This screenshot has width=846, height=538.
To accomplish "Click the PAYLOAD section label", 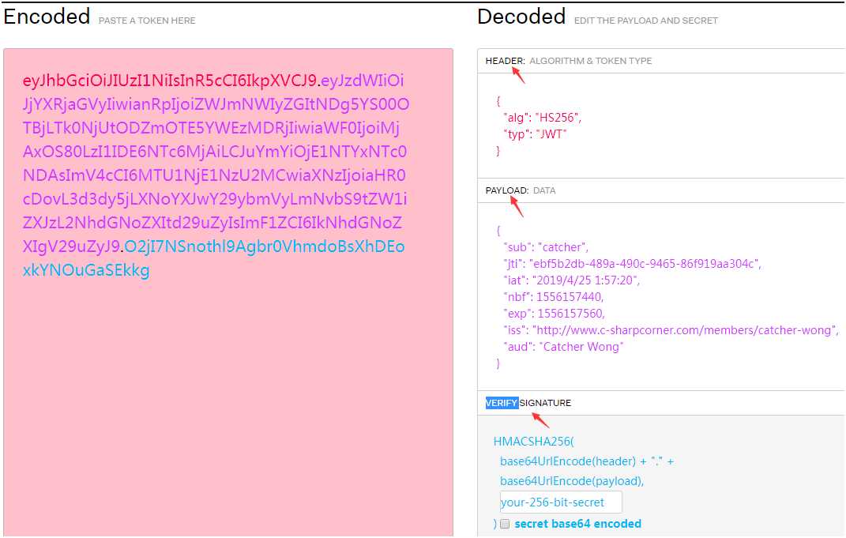I will pos(507,190).
